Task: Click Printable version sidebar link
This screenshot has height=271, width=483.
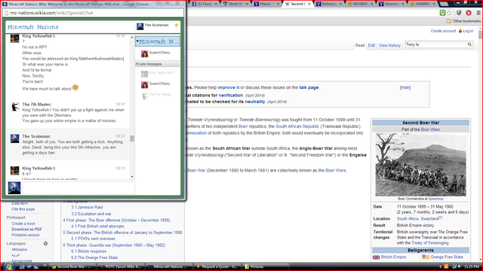Action: coord(26,235)
